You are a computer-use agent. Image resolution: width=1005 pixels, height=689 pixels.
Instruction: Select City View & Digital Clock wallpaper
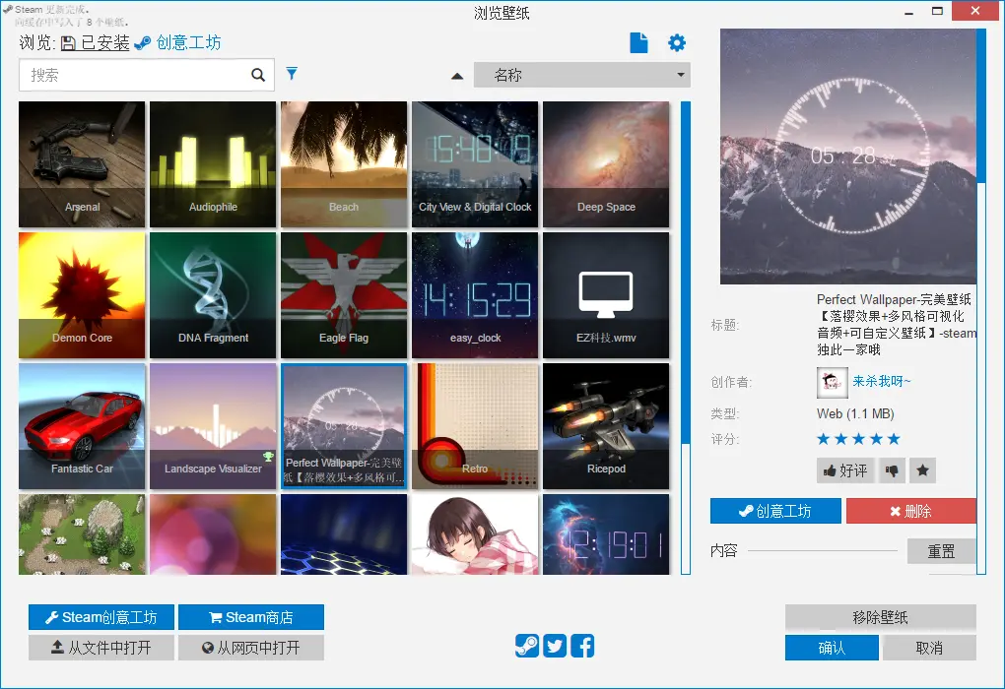[x=475, y=164]
